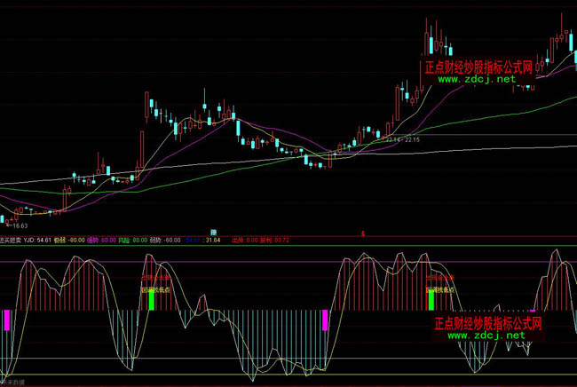
Task: Click the YJD 54.61 indicator value
Action: pyautogui.click(x=37, y=240)
